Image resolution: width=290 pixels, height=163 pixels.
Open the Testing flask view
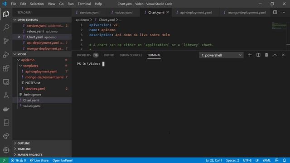pyautogui.click(x=6, y=96)
